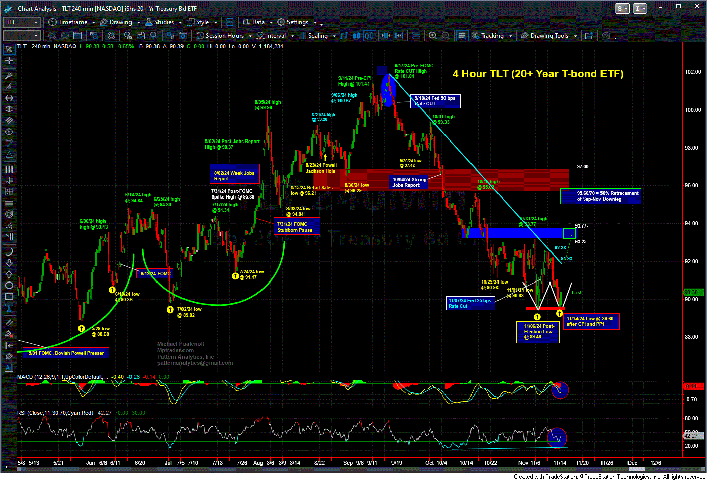Screen dimensions: 707x480
Task: Toggle filled candlestick chart style
Action: pyautogui.click(x=356, y=35)
